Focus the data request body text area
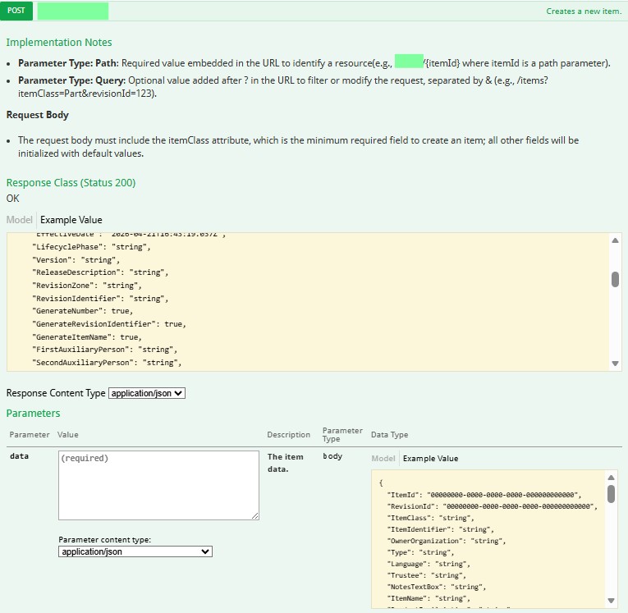Screen dimensions: 628x613 (158, 484)
